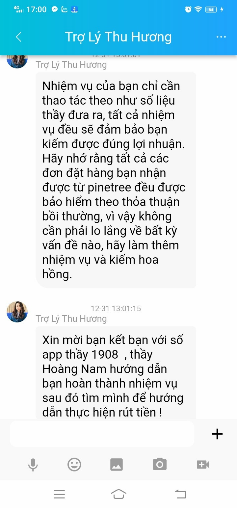Open the three-dot more options menu
The height and width of the screenshot is (508, 237).
(221, 37)
